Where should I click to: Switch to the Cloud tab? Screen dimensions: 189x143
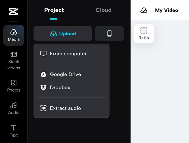(x=104, y=10)
